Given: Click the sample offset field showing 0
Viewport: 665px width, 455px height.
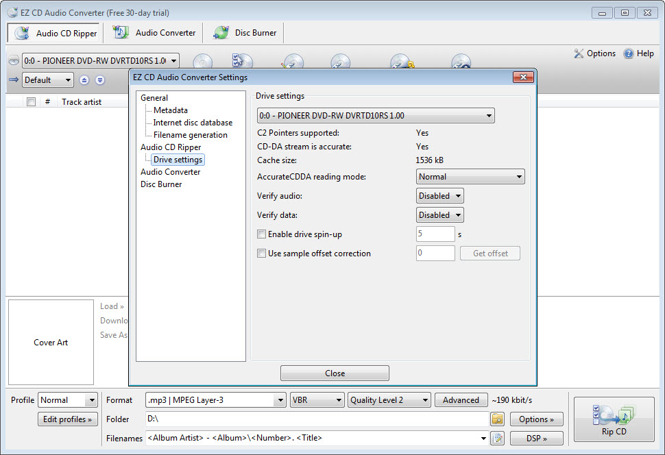Looking at the screenshot, I should (435, 254).
